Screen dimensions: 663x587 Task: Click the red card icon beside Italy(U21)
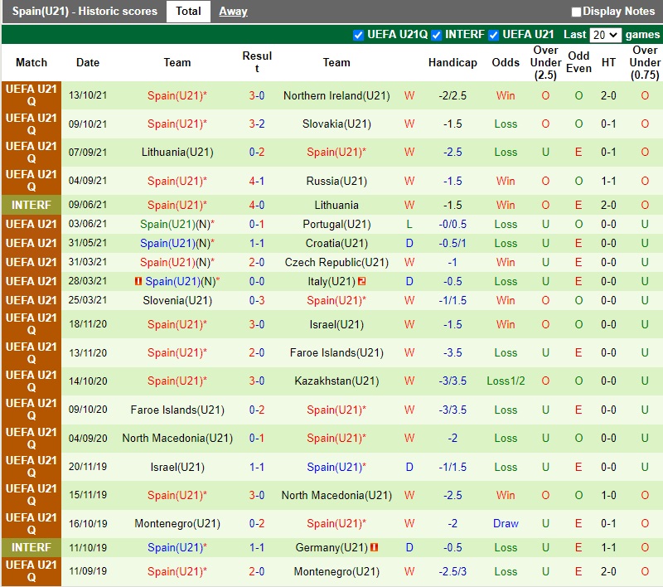point(362,281)
